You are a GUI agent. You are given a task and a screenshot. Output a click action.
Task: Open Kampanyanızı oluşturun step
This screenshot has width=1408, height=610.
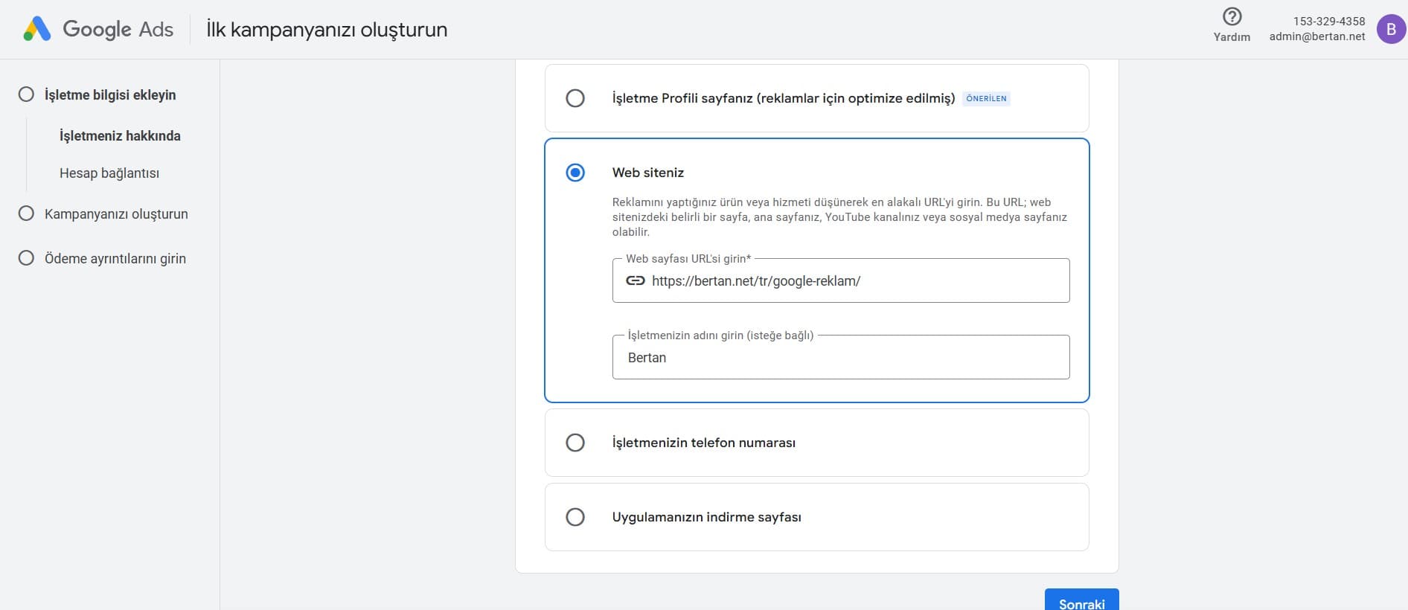116,214
